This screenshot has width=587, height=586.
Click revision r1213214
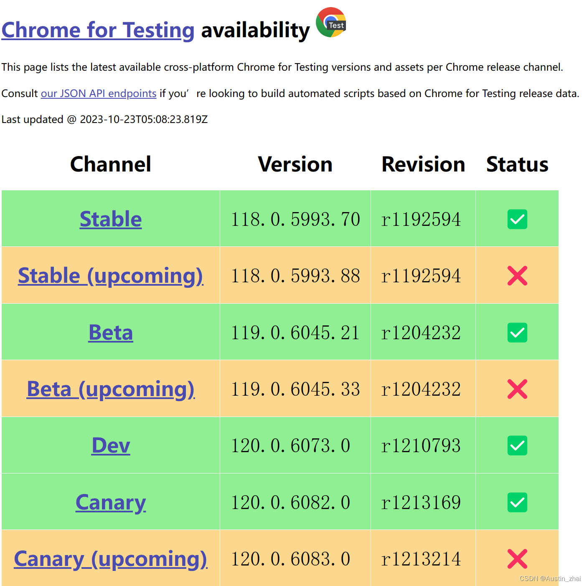click(421, 559)
